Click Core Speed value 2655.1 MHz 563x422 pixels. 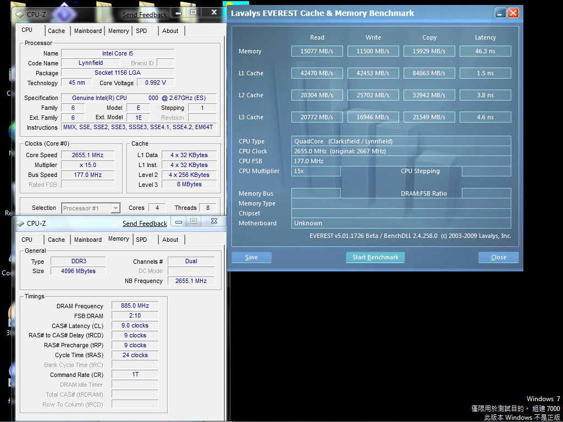[87, 155]
